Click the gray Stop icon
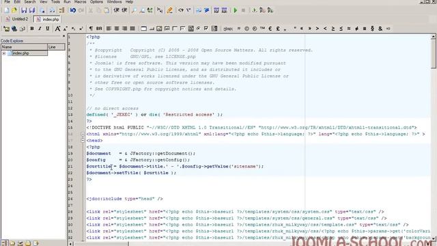The height and width of the screenshot is (246, 437). pyautogui.click(x=243, y=11)
